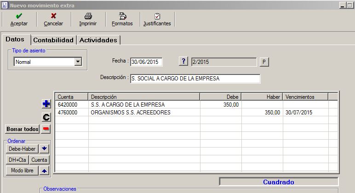Open the Tipo de asiento dropdown

(78, 62)
